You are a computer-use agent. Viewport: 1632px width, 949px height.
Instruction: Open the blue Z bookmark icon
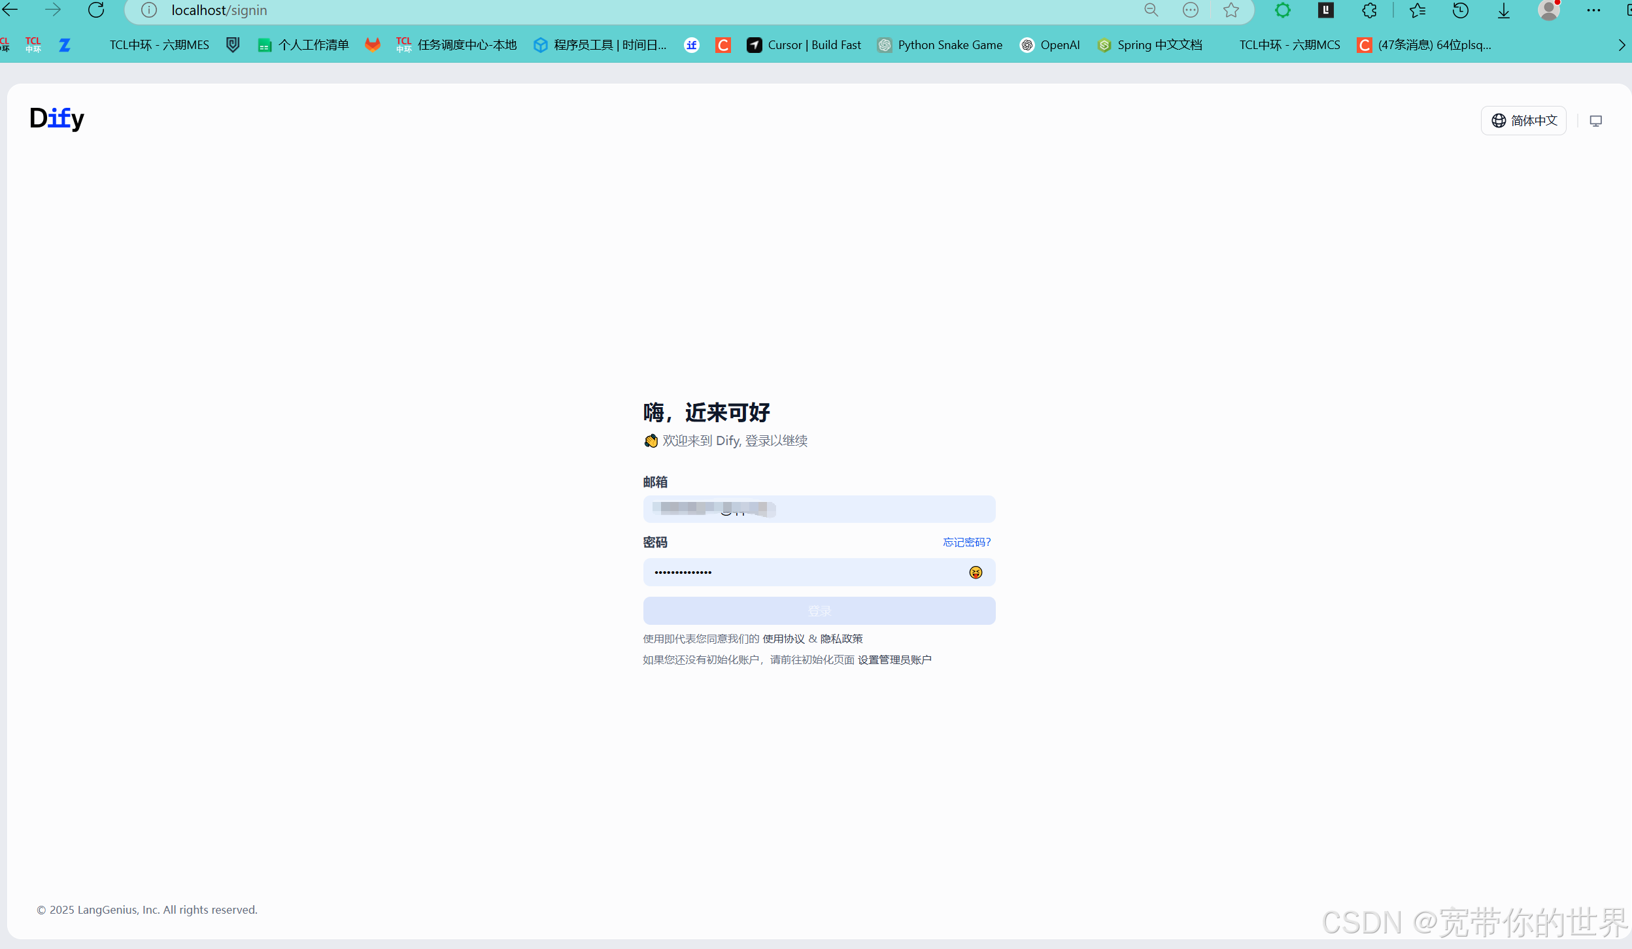64,45
